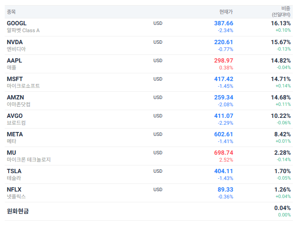The height and width of the screenshot is (225, 298).
Task: Click NFLX price 89.33
Action: (225, 189)
